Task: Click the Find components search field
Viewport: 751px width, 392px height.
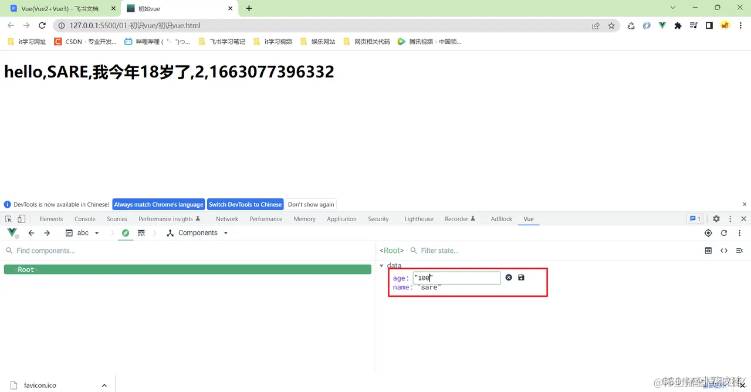Action: [x=188, y=251]
